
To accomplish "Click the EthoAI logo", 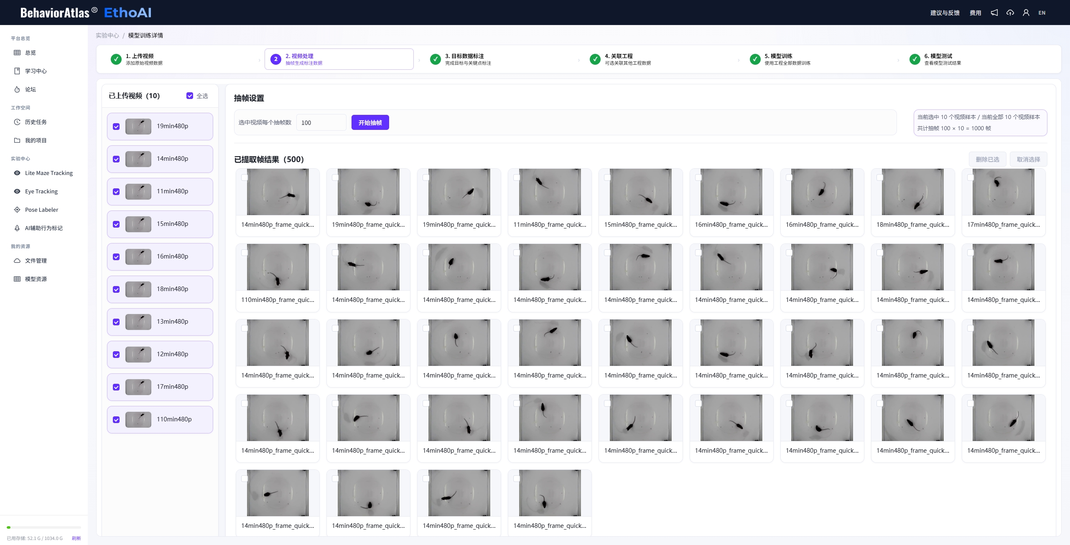I will (127, 13).
